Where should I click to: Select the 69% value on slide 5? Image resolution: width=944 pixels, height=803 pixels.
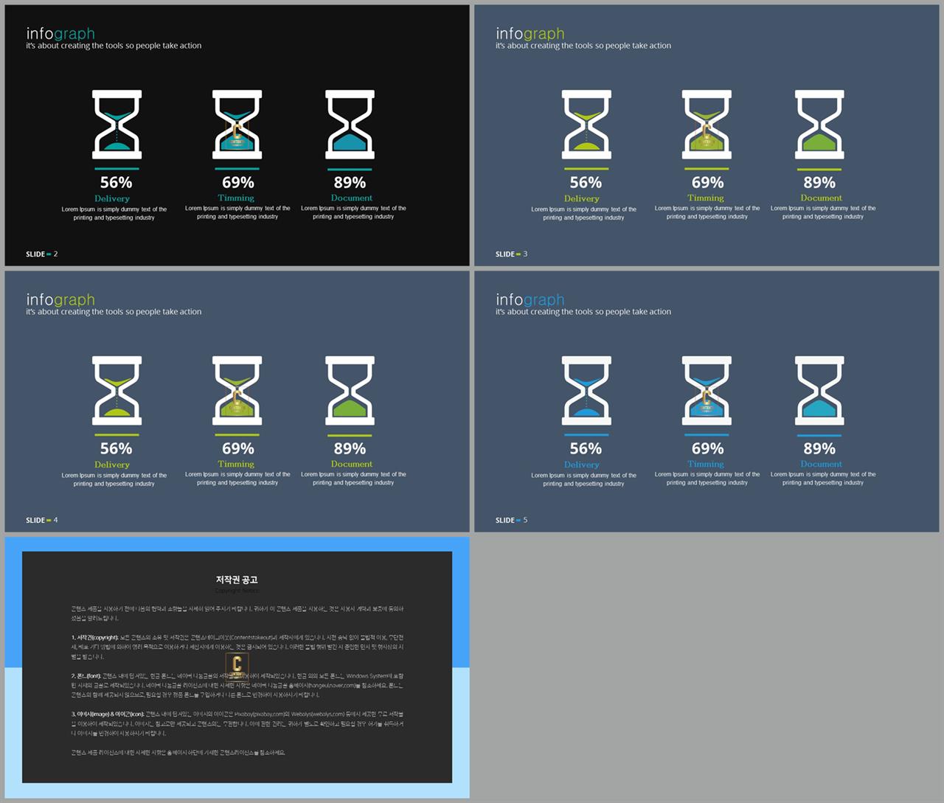point(707,448)
